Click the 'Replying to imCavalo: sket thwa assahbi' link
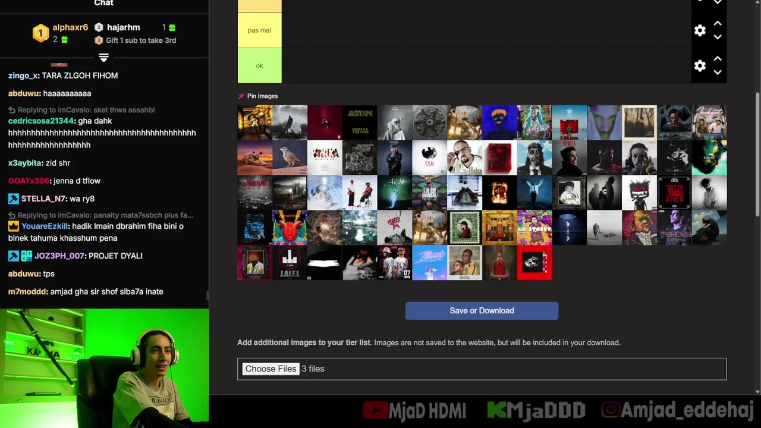Screen dimensions: 761x428 pyautogui.click(x=81, y=110)
